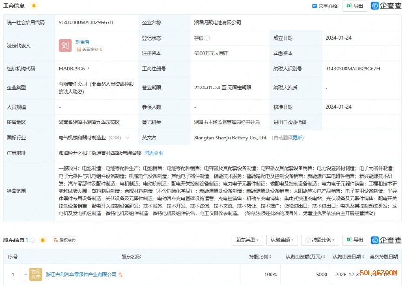Click the 刘 avatar of legal representative
This screenshot has width=407, height=289.
65,45
